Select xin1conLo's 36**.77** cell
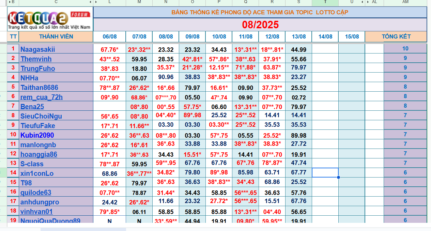The image size is (431, 231). (139, 173)
